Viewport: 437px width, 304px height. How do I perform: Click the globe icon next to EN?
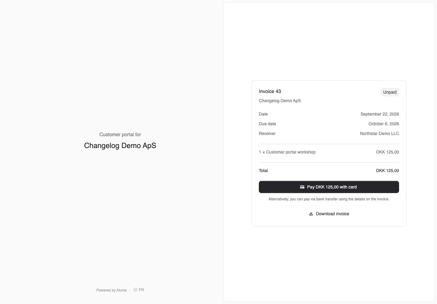pos(135,290)
